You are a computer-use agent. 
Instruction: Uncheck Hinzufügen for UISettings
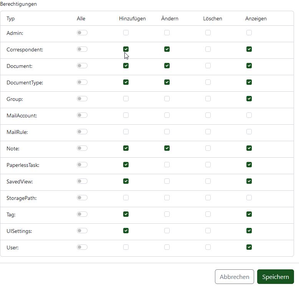(126, 231)
